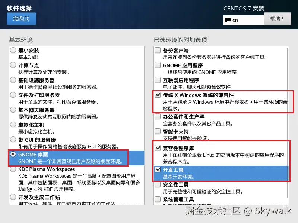Tick the 安全性工具 checkbox
Screen dimensions: 298x223
click(158, 184)
